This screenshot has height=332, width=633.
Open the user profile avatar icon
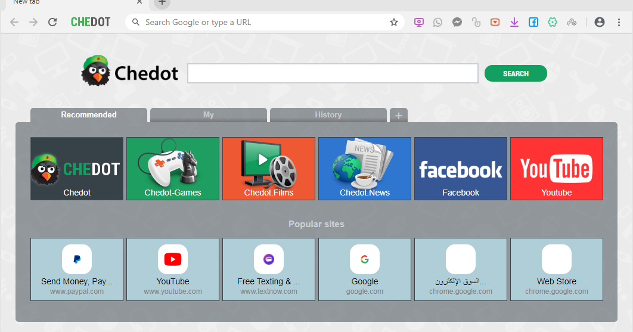(x=600, y=22)
